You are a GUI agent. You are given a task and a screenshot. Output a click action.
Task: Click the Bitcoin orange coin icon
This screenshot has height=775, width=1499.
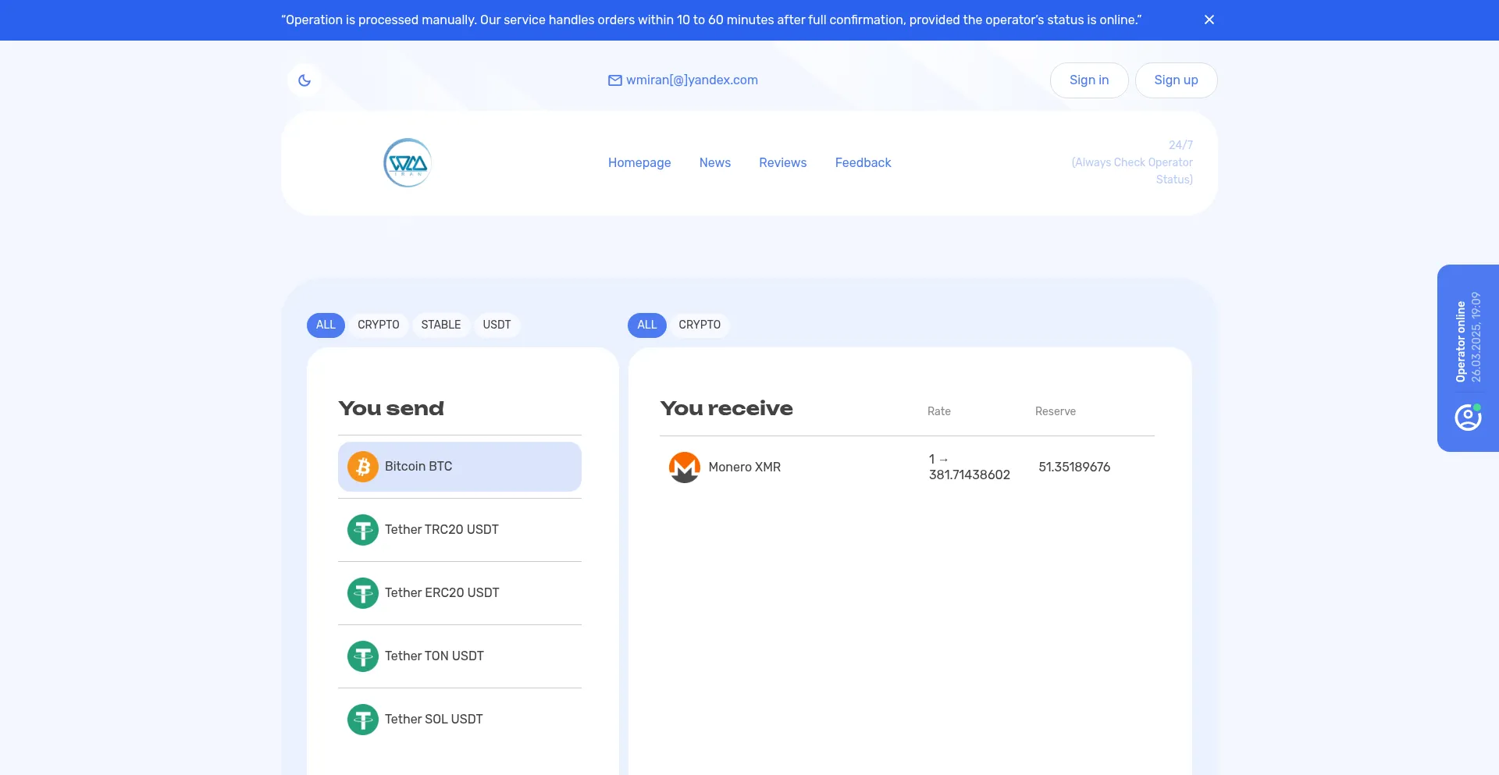(x=363, y=467)
